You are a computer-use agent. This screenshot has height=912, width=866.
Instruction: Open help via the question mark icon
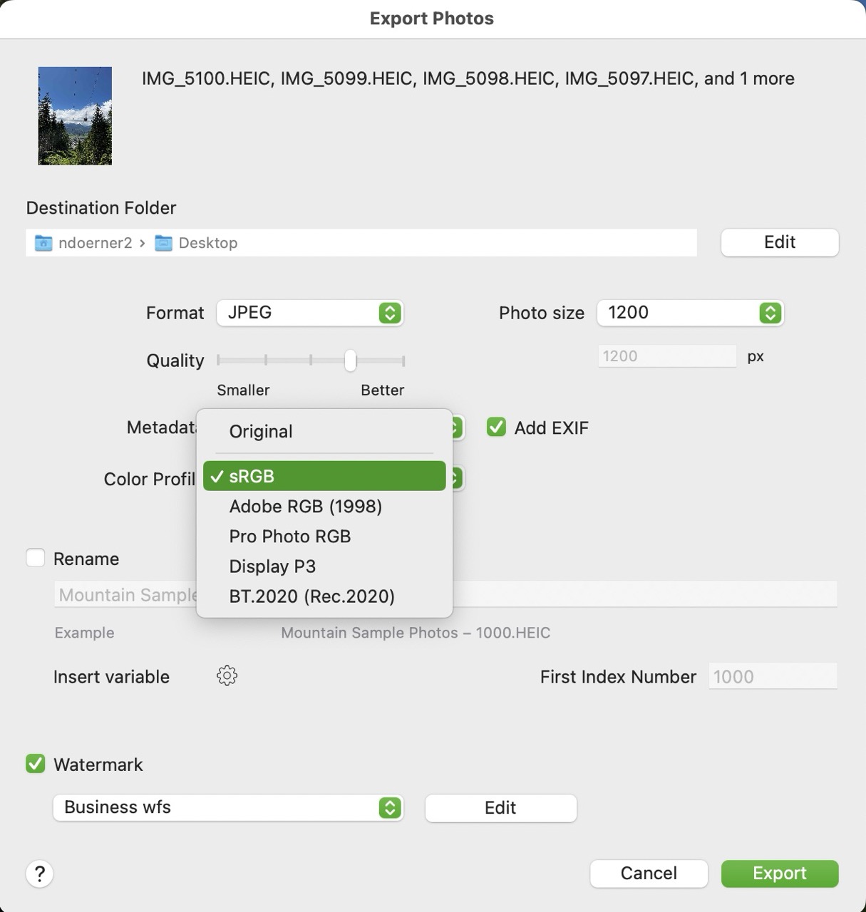coord(39,874)
